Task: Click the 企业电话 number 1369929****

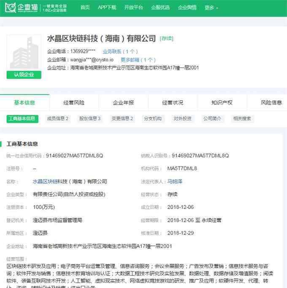Action: coord(83,51)
